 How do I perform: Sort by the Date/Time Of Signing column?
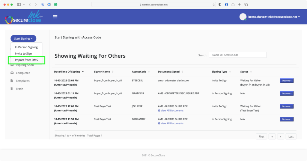pyautogui.click(x=69, y=72)
